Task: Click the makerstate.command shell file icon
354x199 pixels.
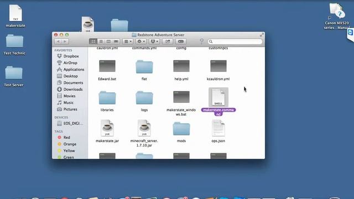Action: tap(218, 97)
